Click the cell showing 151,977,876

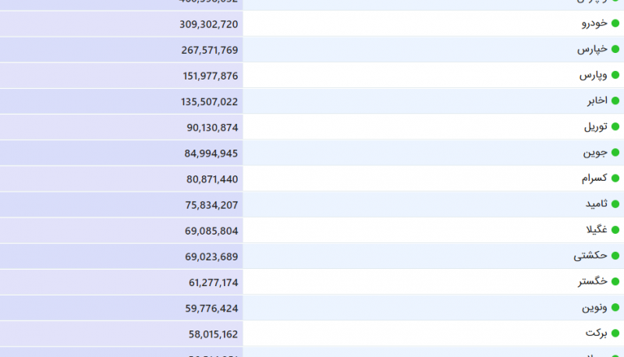pyautogui.click(x=122, y=76)
